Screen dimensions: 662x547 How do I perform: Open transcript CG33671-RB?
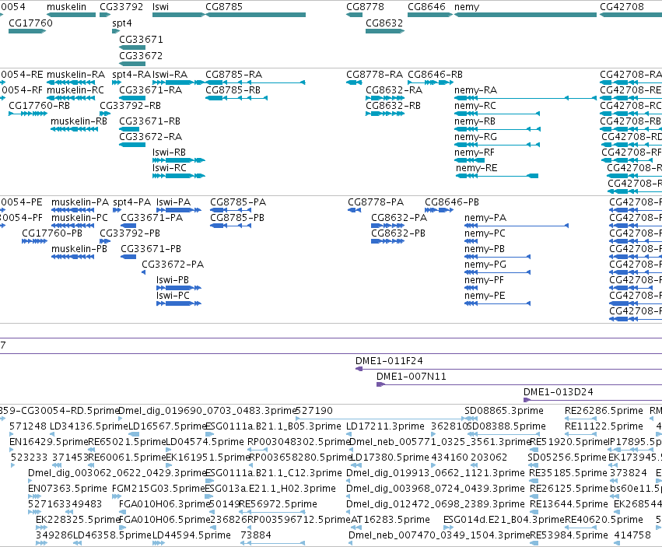129,129
